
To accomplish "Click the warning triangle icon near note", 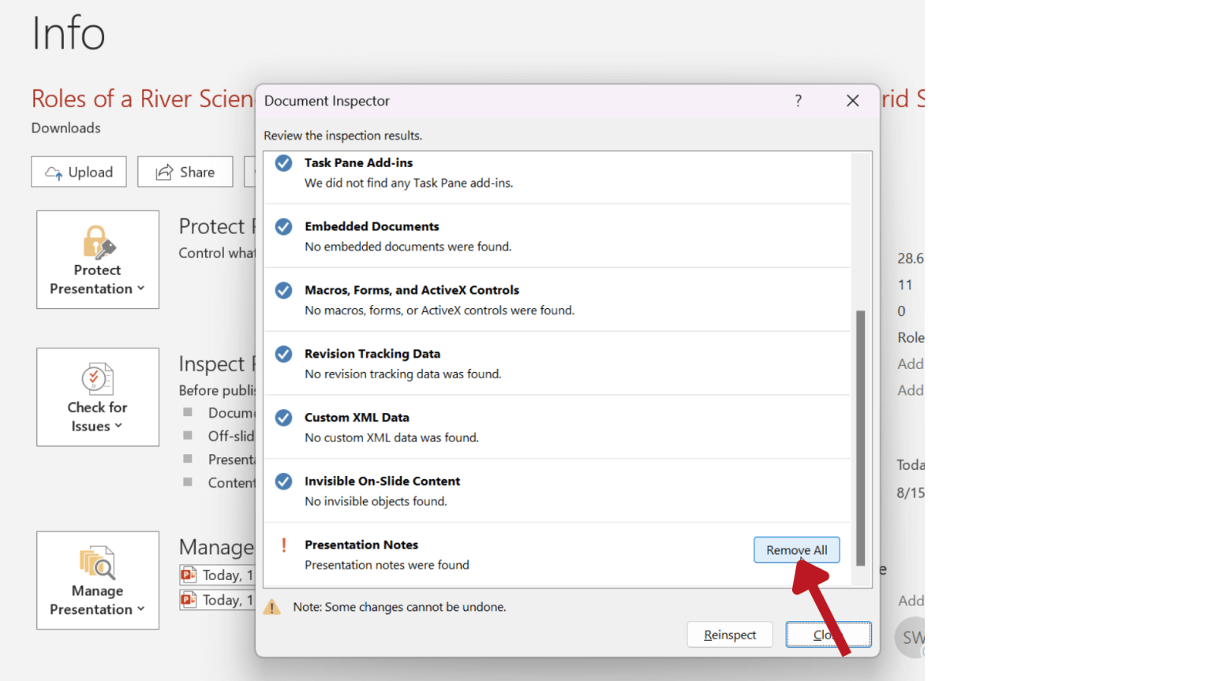I will (272, 607).
